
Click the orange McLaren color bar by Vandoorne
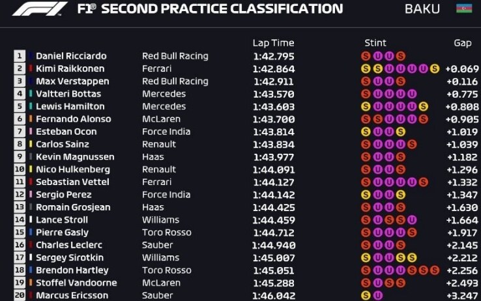point(31,283)
